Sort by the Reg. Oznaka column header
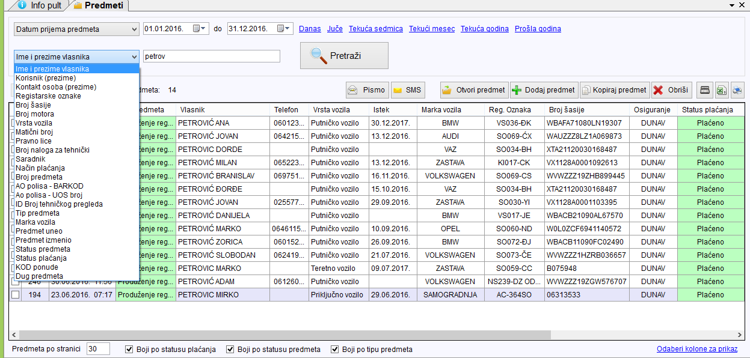This screenshot has height=358, width=750. 514,110
